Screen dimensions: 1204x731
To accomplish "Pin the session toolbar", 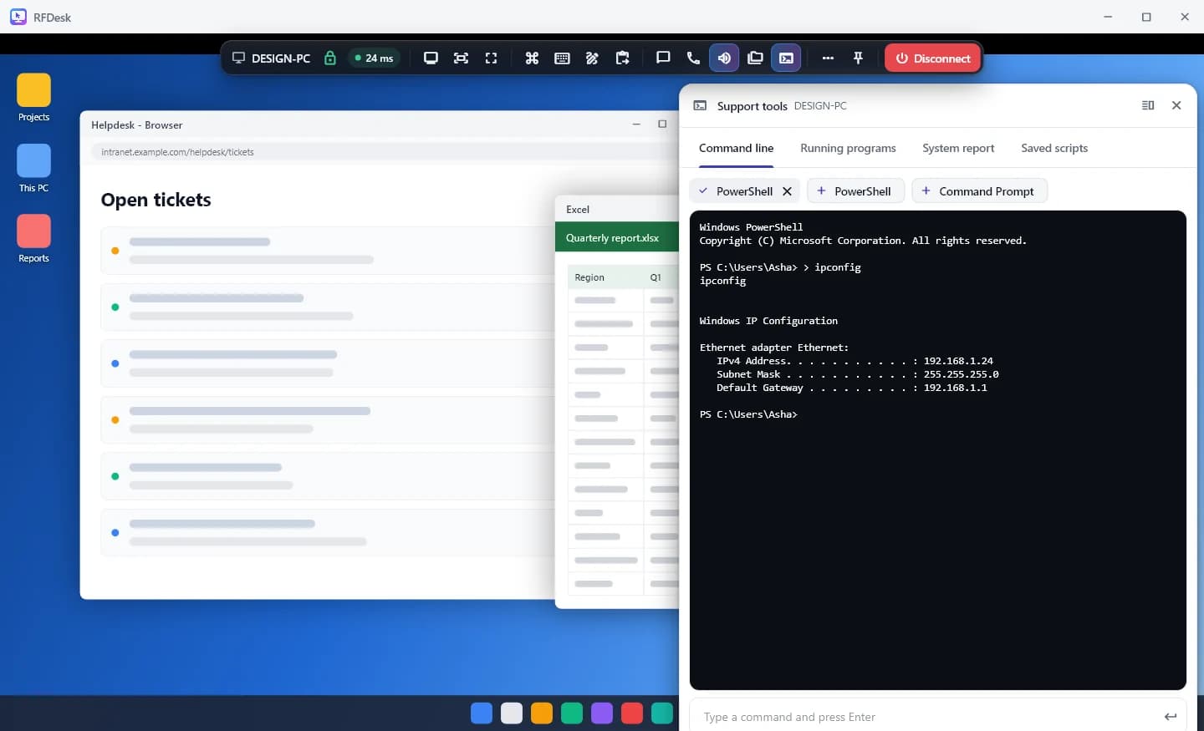I will click(x=858, y=58).
